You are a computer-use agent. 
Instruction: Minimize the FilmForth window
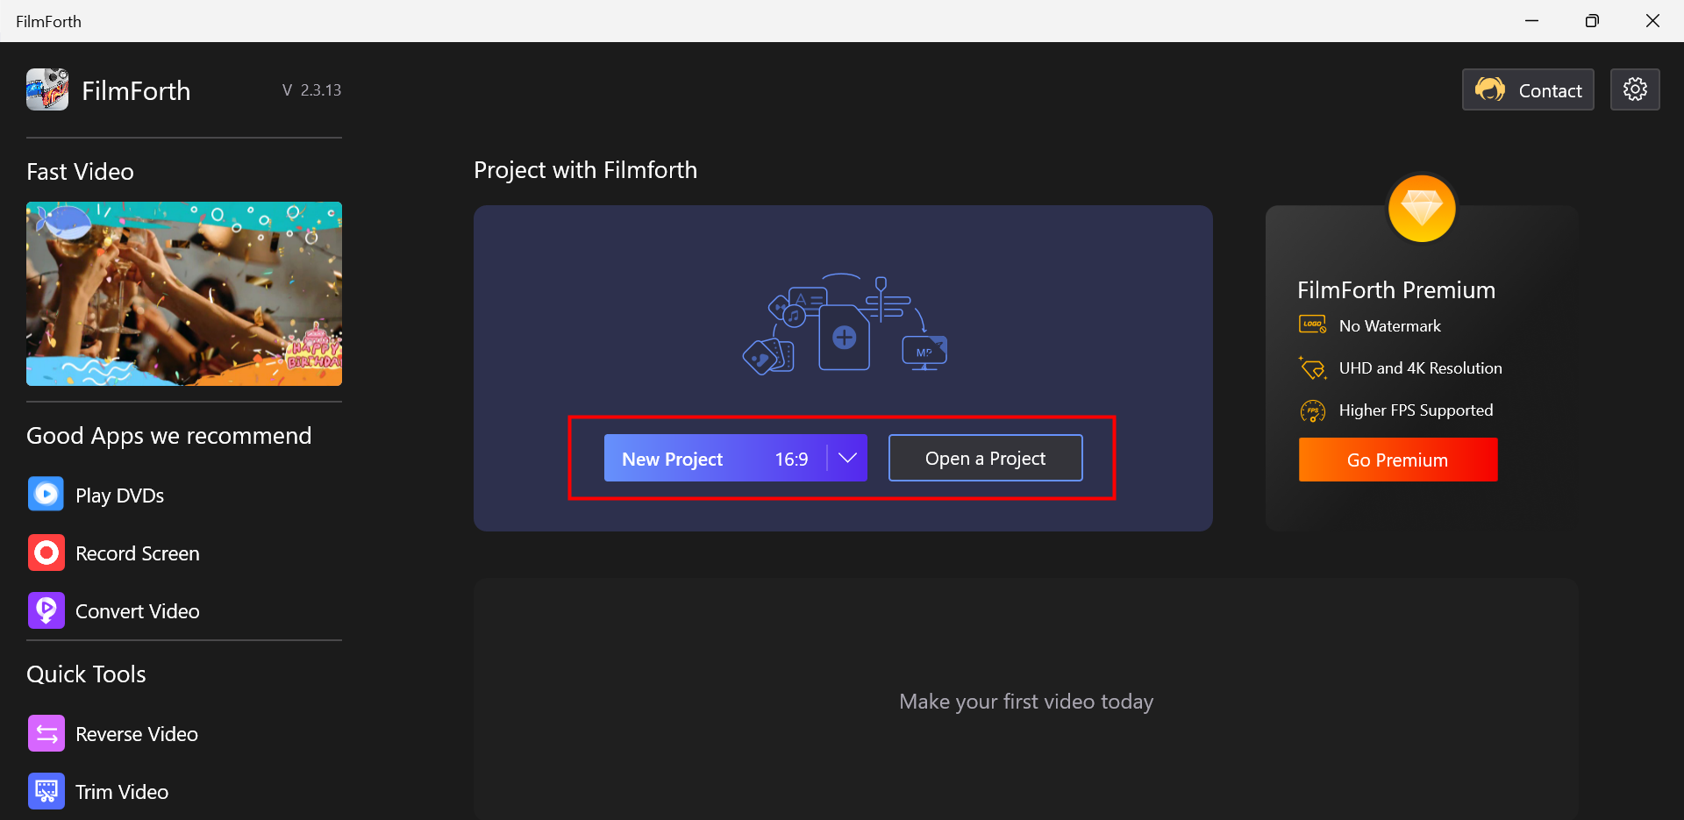(1531, 21)
